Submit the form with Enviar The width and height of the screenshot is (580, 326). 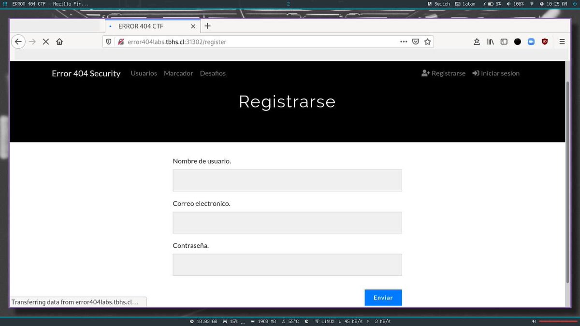383,298
